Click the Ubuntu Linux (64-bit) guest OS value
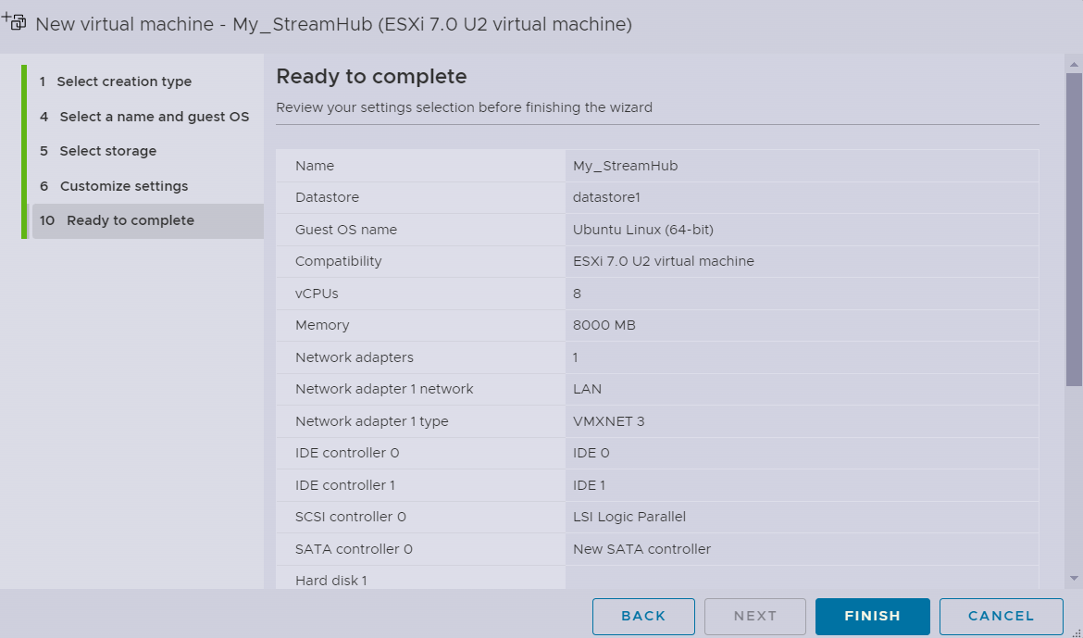Screen dimensions: 1083x638 click(642, 230)
